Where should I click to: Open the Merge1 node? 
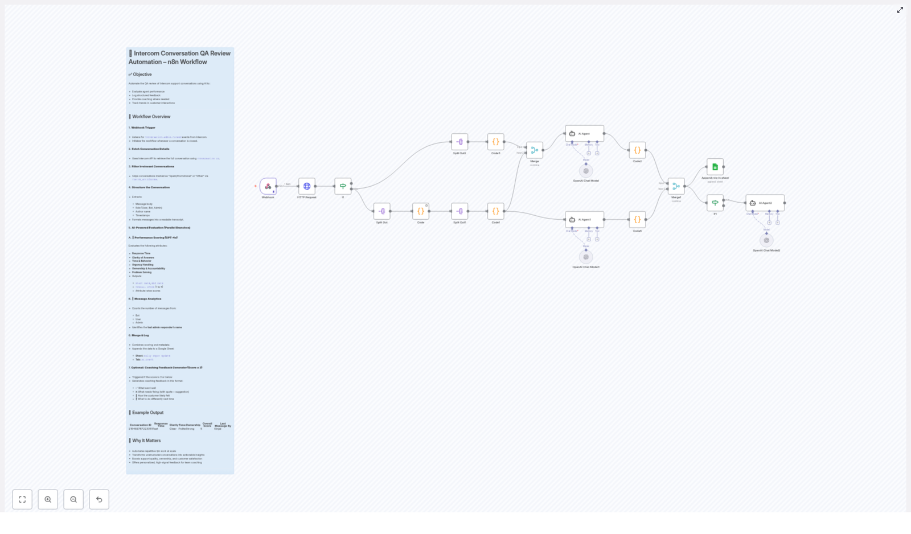[x=676, y=186]
